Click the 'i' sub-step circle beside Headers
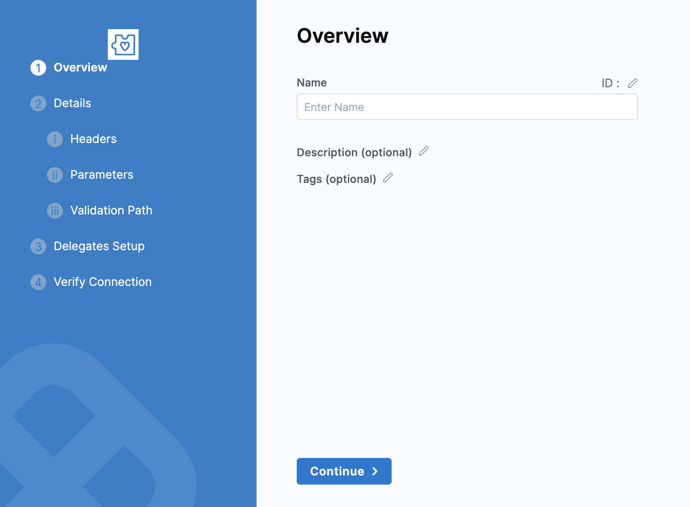Image resolution: width=690 pixels, height=507 pixels. (x=55, y=139)
